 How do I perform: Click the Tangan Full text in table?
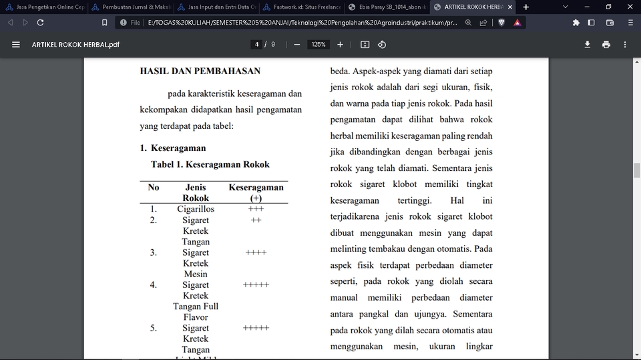[x=196, y=307]
